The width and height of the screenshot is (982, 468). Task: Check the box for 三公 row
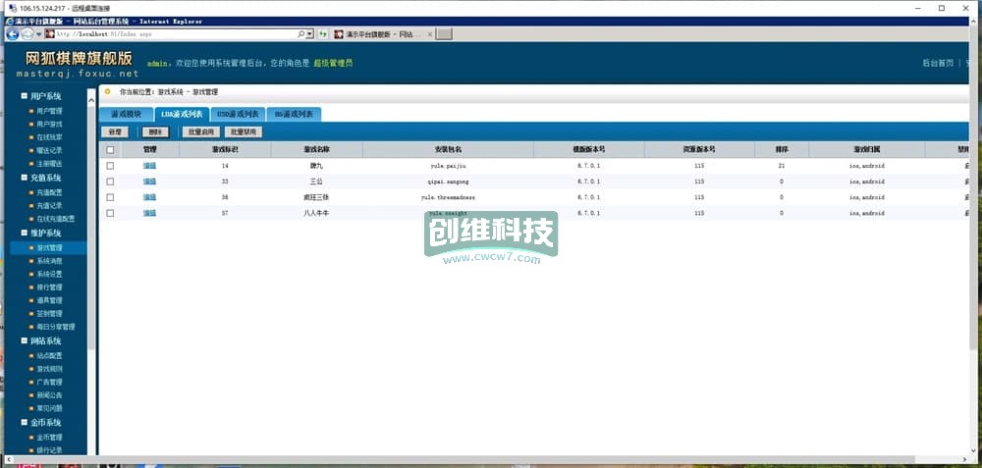click(110, 182)
